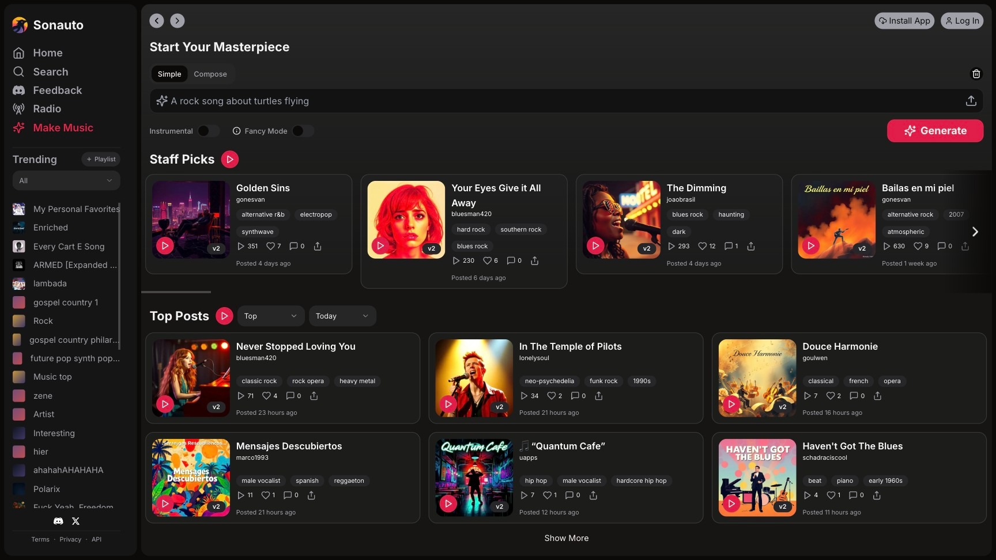Screen dimensions: 996x560
Task: Click Show More under Top Posts
Action: 566,538
